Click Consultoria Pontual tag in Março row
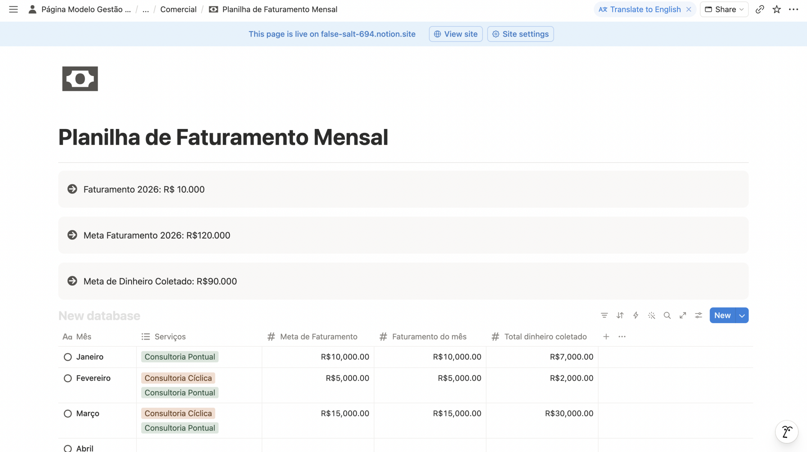The width and height of the screenshot is (807, 452). click(180, 428)
